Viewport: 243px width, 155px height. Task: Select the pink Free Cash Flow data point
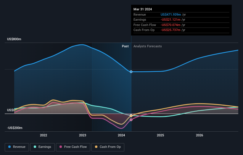pyautogui.click(x=131, y=120)
